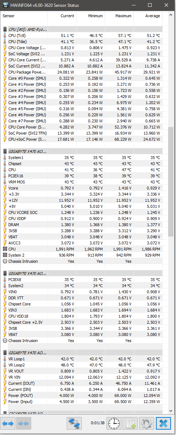The height and width of the screenshot is (435, 176).
Task: Select the +3.3V voltage row
Action: click(81, 194)
